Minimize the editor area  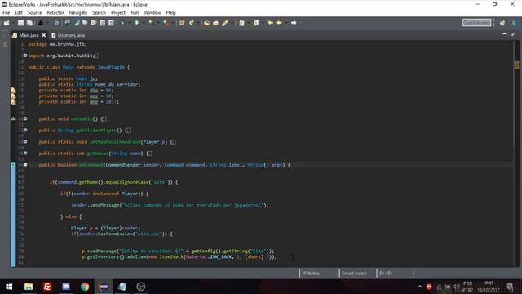504,34
